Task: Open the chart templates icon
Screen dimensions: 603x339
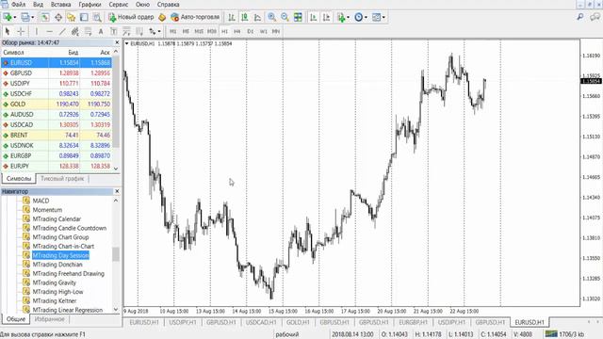Action: pos(376,17)
